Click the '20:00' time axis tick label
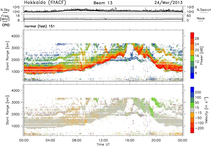The height and width of the screenshot is (146, 211). (156, 140)
